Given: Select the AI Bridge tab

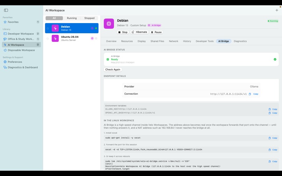Looking at the screenshot, I should (224, 41).
